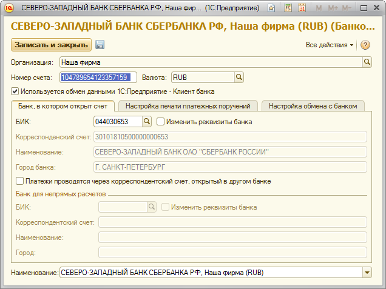Open the Наименование dropdown arrow at bottom

367,273
